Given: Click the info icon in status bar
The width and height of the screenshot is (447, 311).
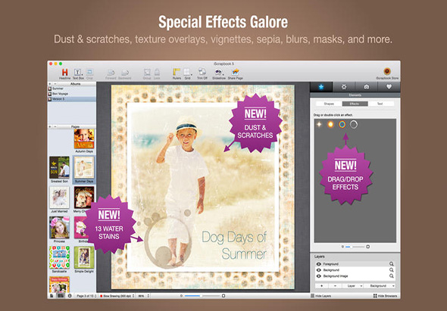Looking at the screenshot, I should [70, 296].
